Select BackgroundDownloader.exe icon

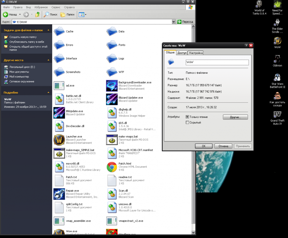(x=112, y=86)
